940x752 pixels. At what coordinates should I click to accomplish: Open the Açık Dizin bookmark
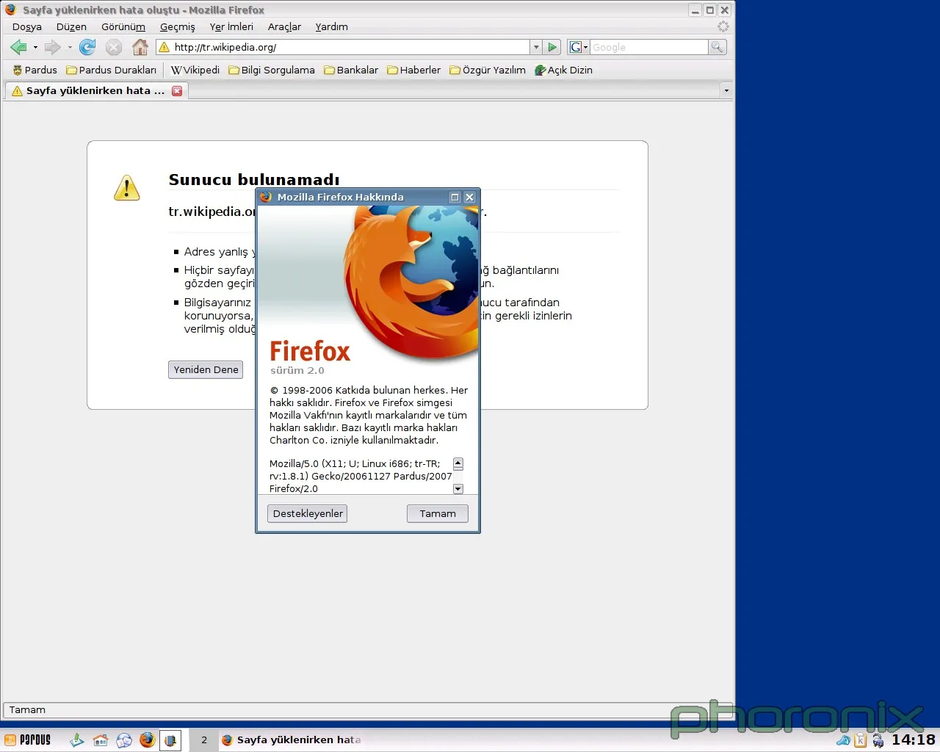click(x=563, y=70)
